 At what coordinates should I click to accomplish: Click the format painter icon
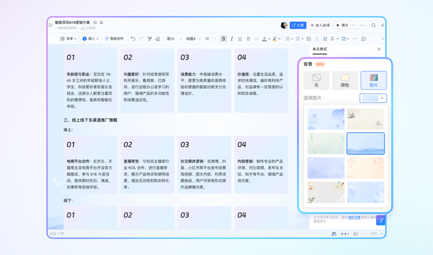pyautogui.click(x=150, y=39)
